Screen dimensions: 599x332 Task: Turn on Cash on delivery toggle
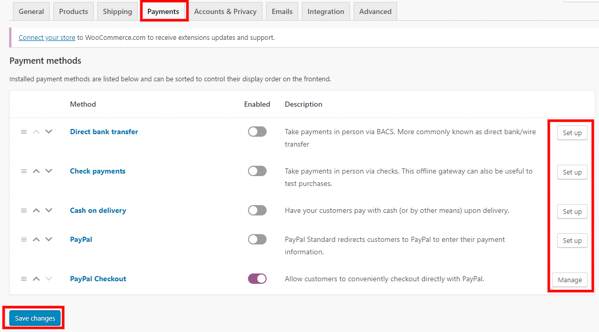pyautogui.click(x=257, y=211)
